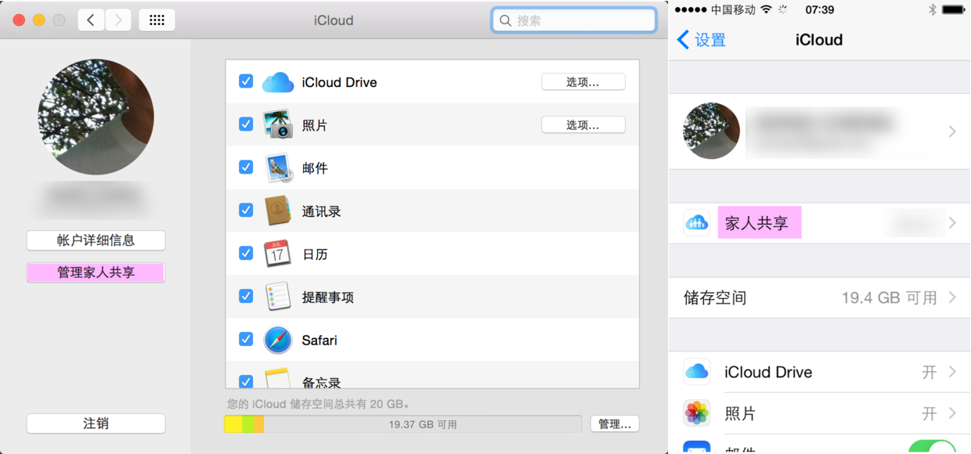Tap chevron on iPhone iCloud Drive row
The image size is (971, 454).
pos(952,372)
